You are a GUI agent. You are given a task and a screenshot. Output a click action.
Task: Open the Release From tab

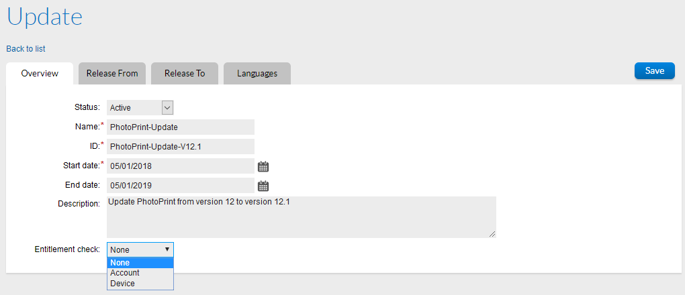coord(112,74)
